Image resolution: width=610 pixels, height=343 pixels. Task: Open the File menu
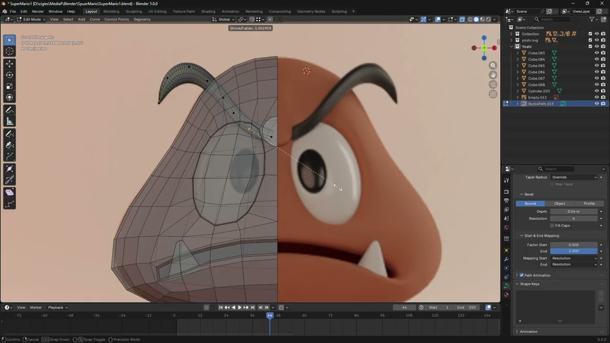(13, 11)
